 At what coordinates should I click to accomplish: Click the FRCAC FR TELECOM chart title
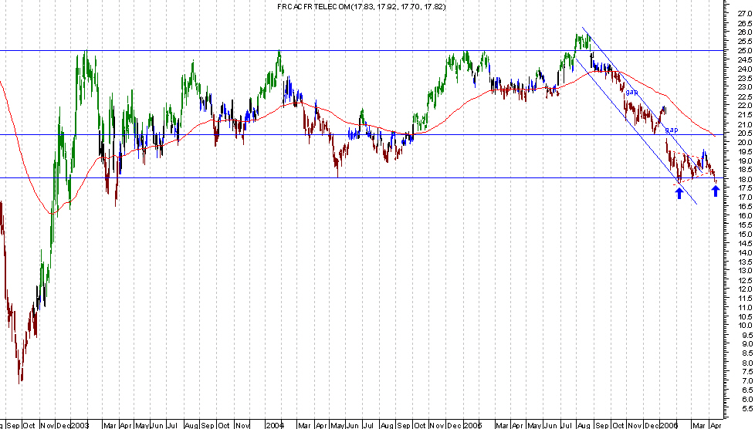[x=361, y=7]
